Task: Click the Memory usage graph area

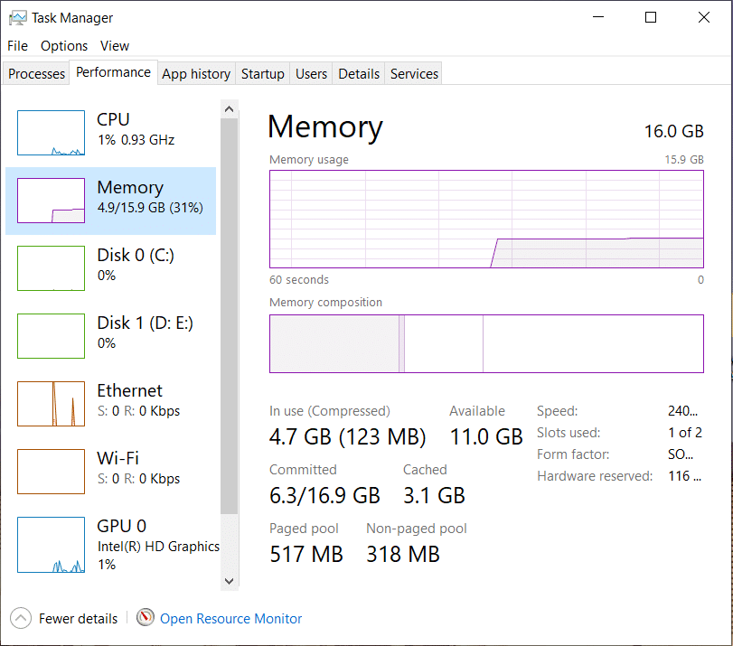Action: point(486,220)
